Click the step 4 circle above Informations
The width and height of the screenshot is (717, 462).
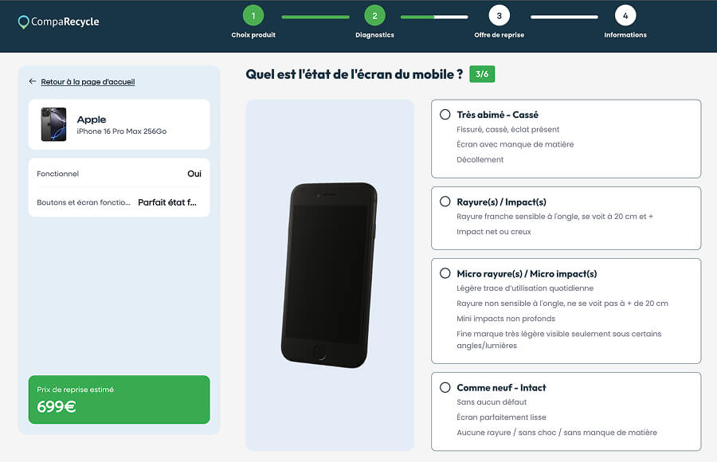coord(625,14)
